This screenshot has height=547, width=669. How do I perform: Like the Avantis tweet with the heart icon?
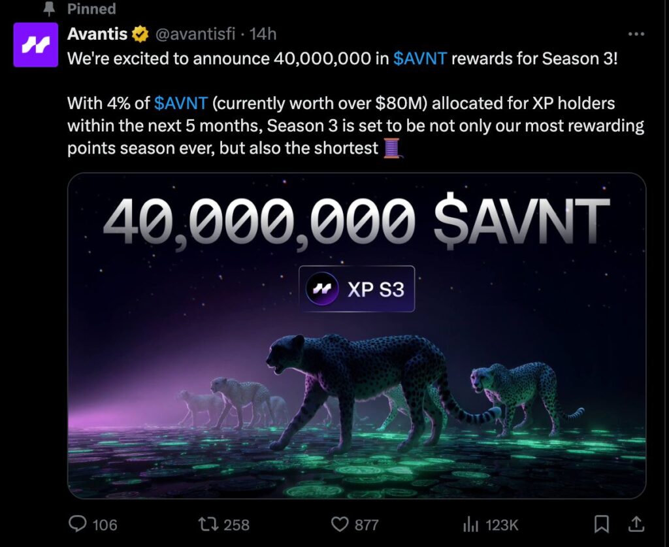(339, 524)
